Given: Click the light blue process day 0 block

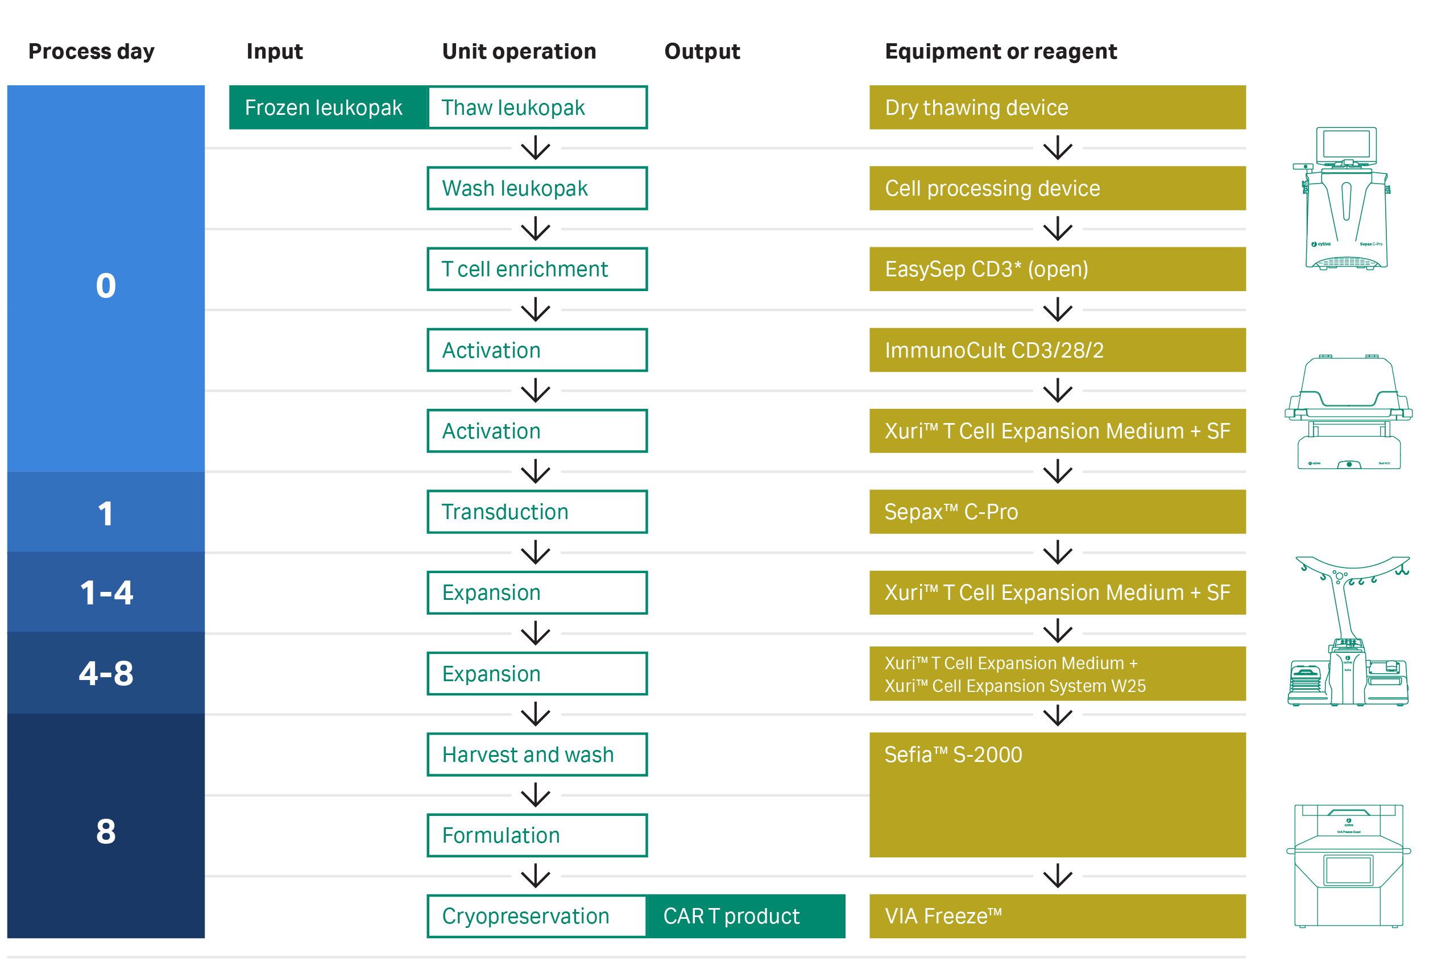Looking at the screenshot, I should point(106,279).
